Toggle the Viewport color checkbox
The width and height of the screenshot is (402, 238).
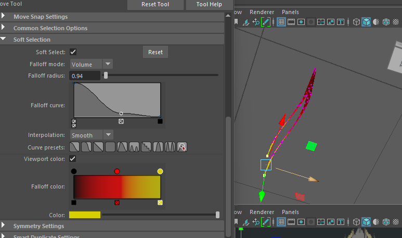(73, 158)
